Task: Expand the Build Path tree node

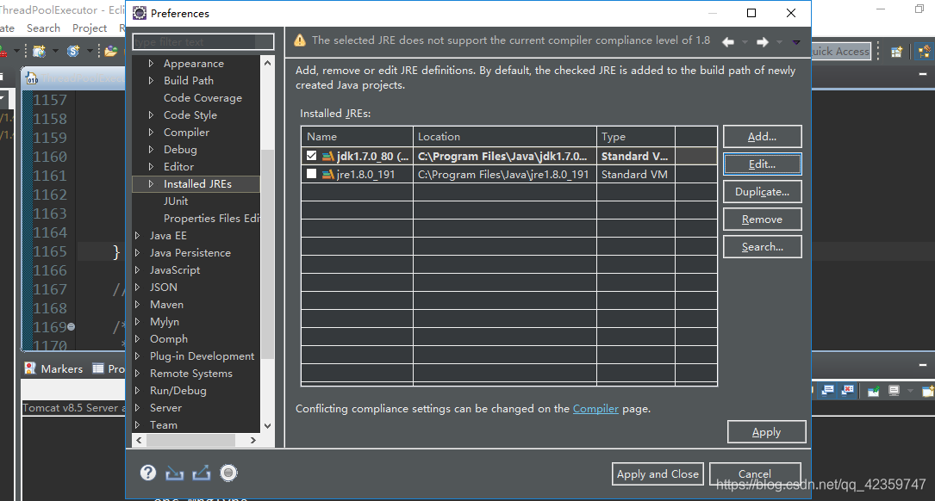Action: tap(151, 80)
